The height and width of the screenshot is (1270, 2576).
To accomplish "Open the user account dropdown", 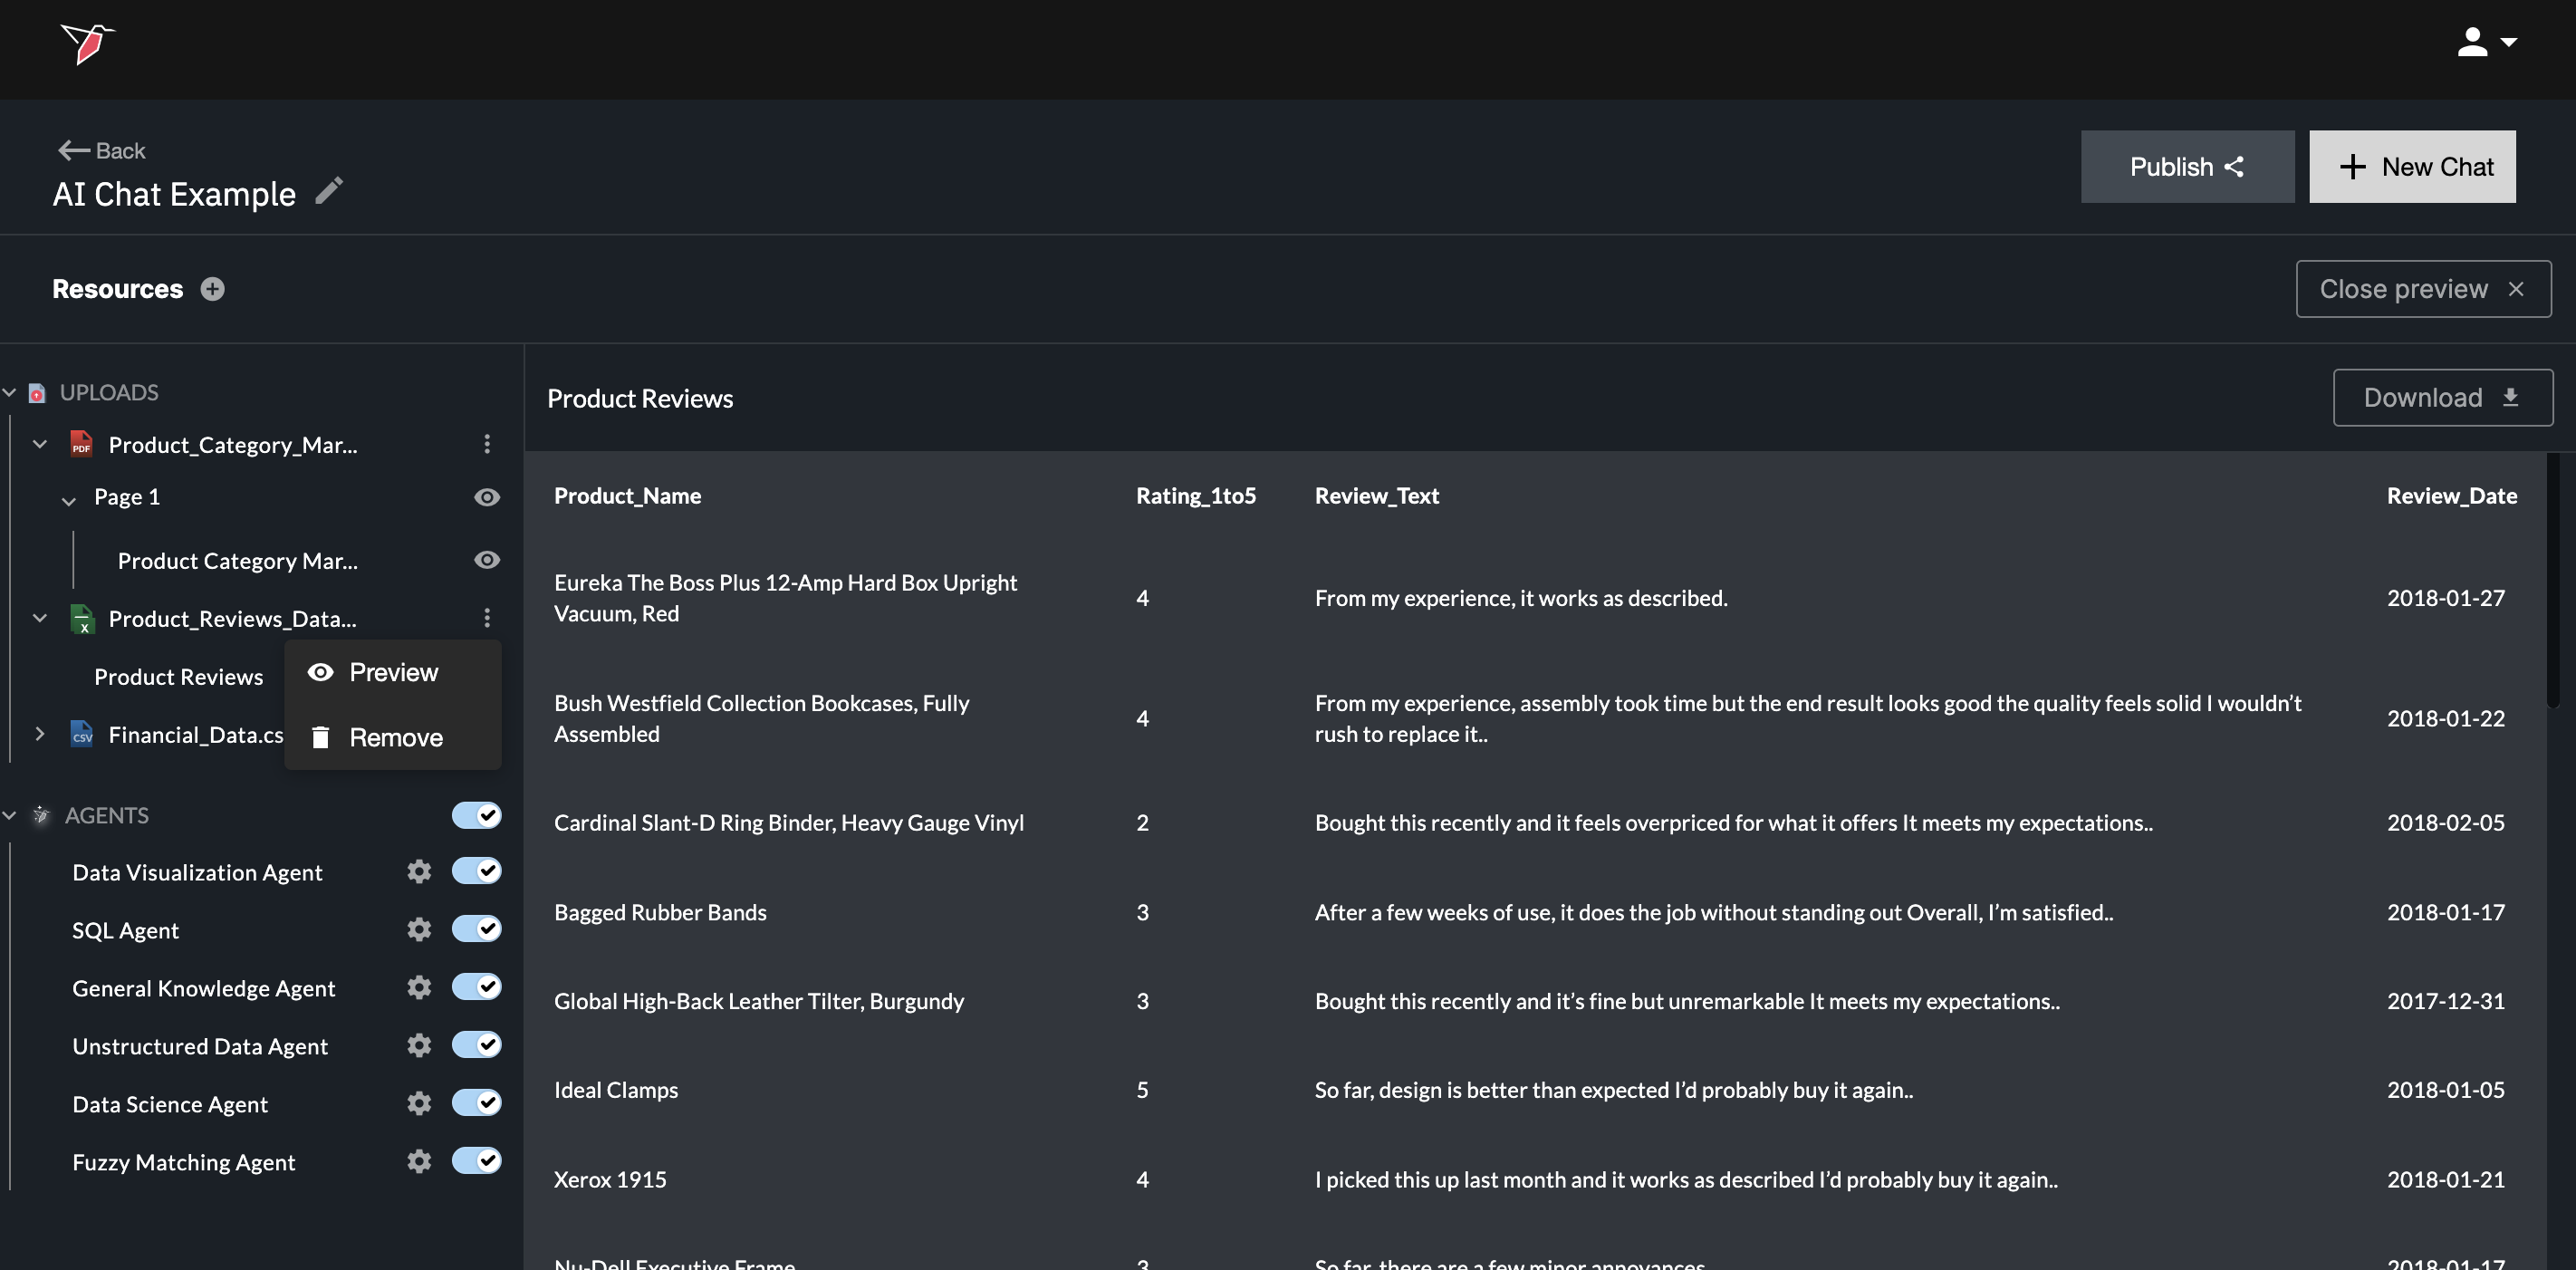I will pyautogui.click(x=2486, y=42).
